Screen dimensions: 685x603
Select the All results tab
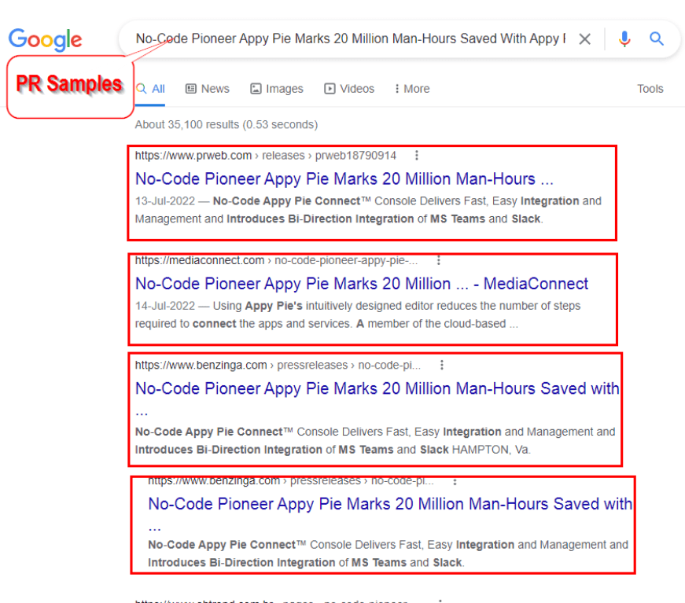pos(151,89)
